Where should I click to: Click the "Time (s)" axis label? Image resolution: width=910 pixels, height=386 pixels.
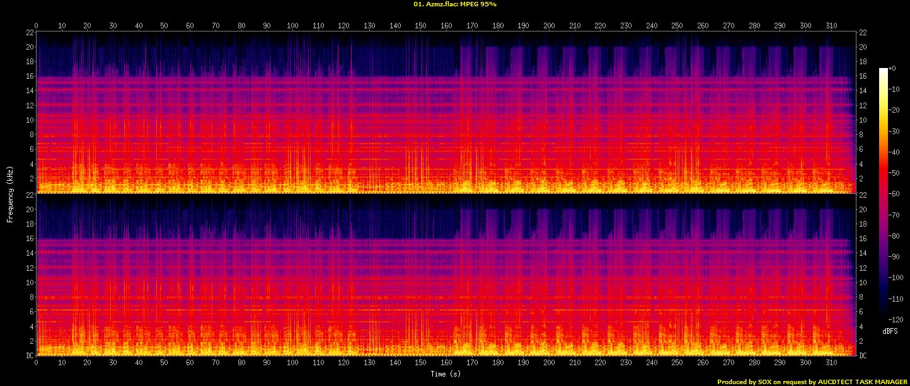[446, 374]
